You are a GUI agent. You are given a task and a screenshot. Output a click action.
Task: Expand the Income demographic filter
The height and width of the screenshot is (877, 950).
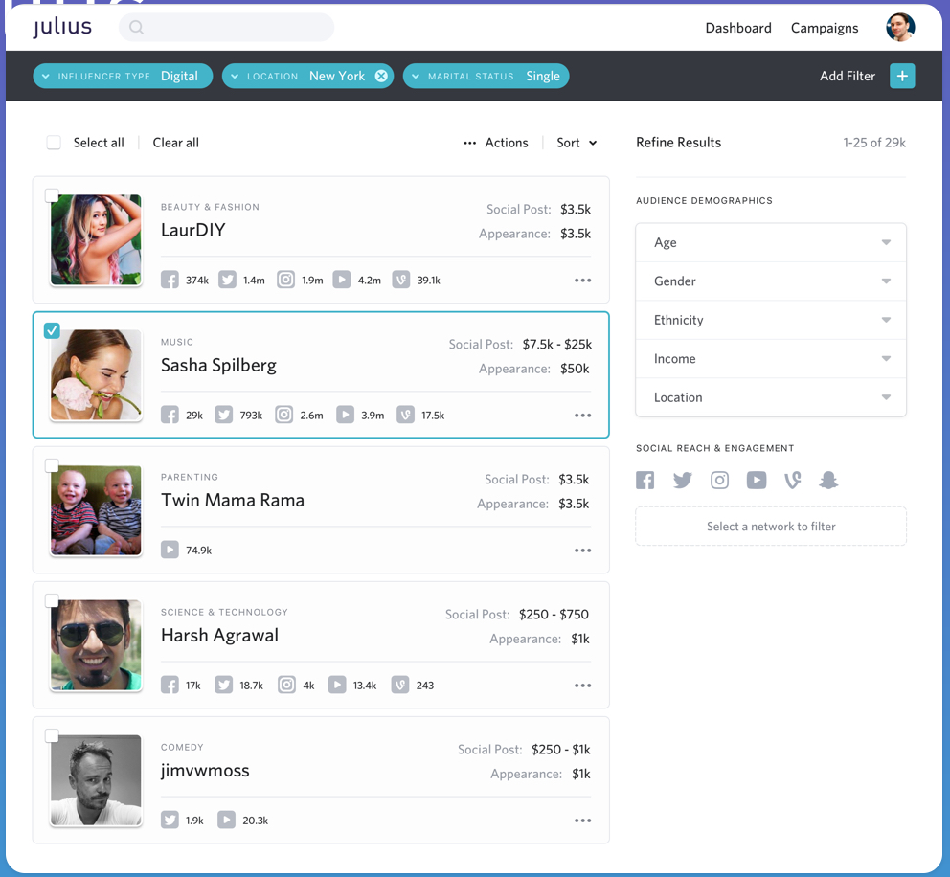[771, 358]
